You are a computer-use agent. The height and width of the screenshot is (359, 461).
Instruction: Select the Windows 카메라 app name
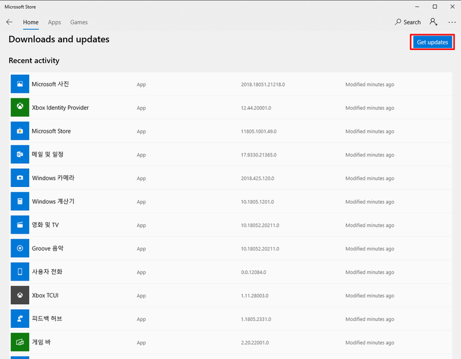click(x=53, y=178)
